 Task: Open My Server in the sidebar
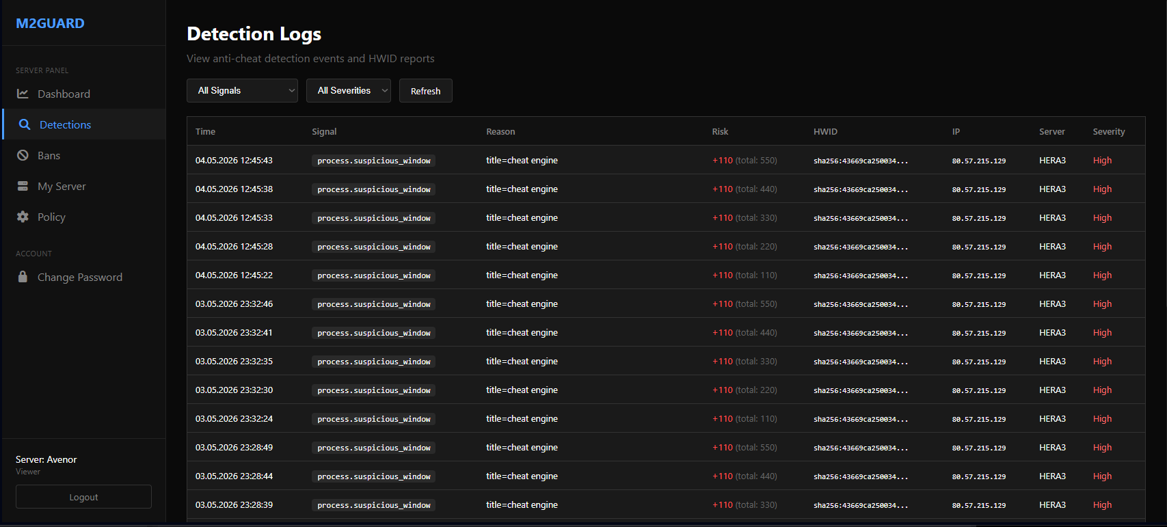pyautogui.click(x=83, y=186)
